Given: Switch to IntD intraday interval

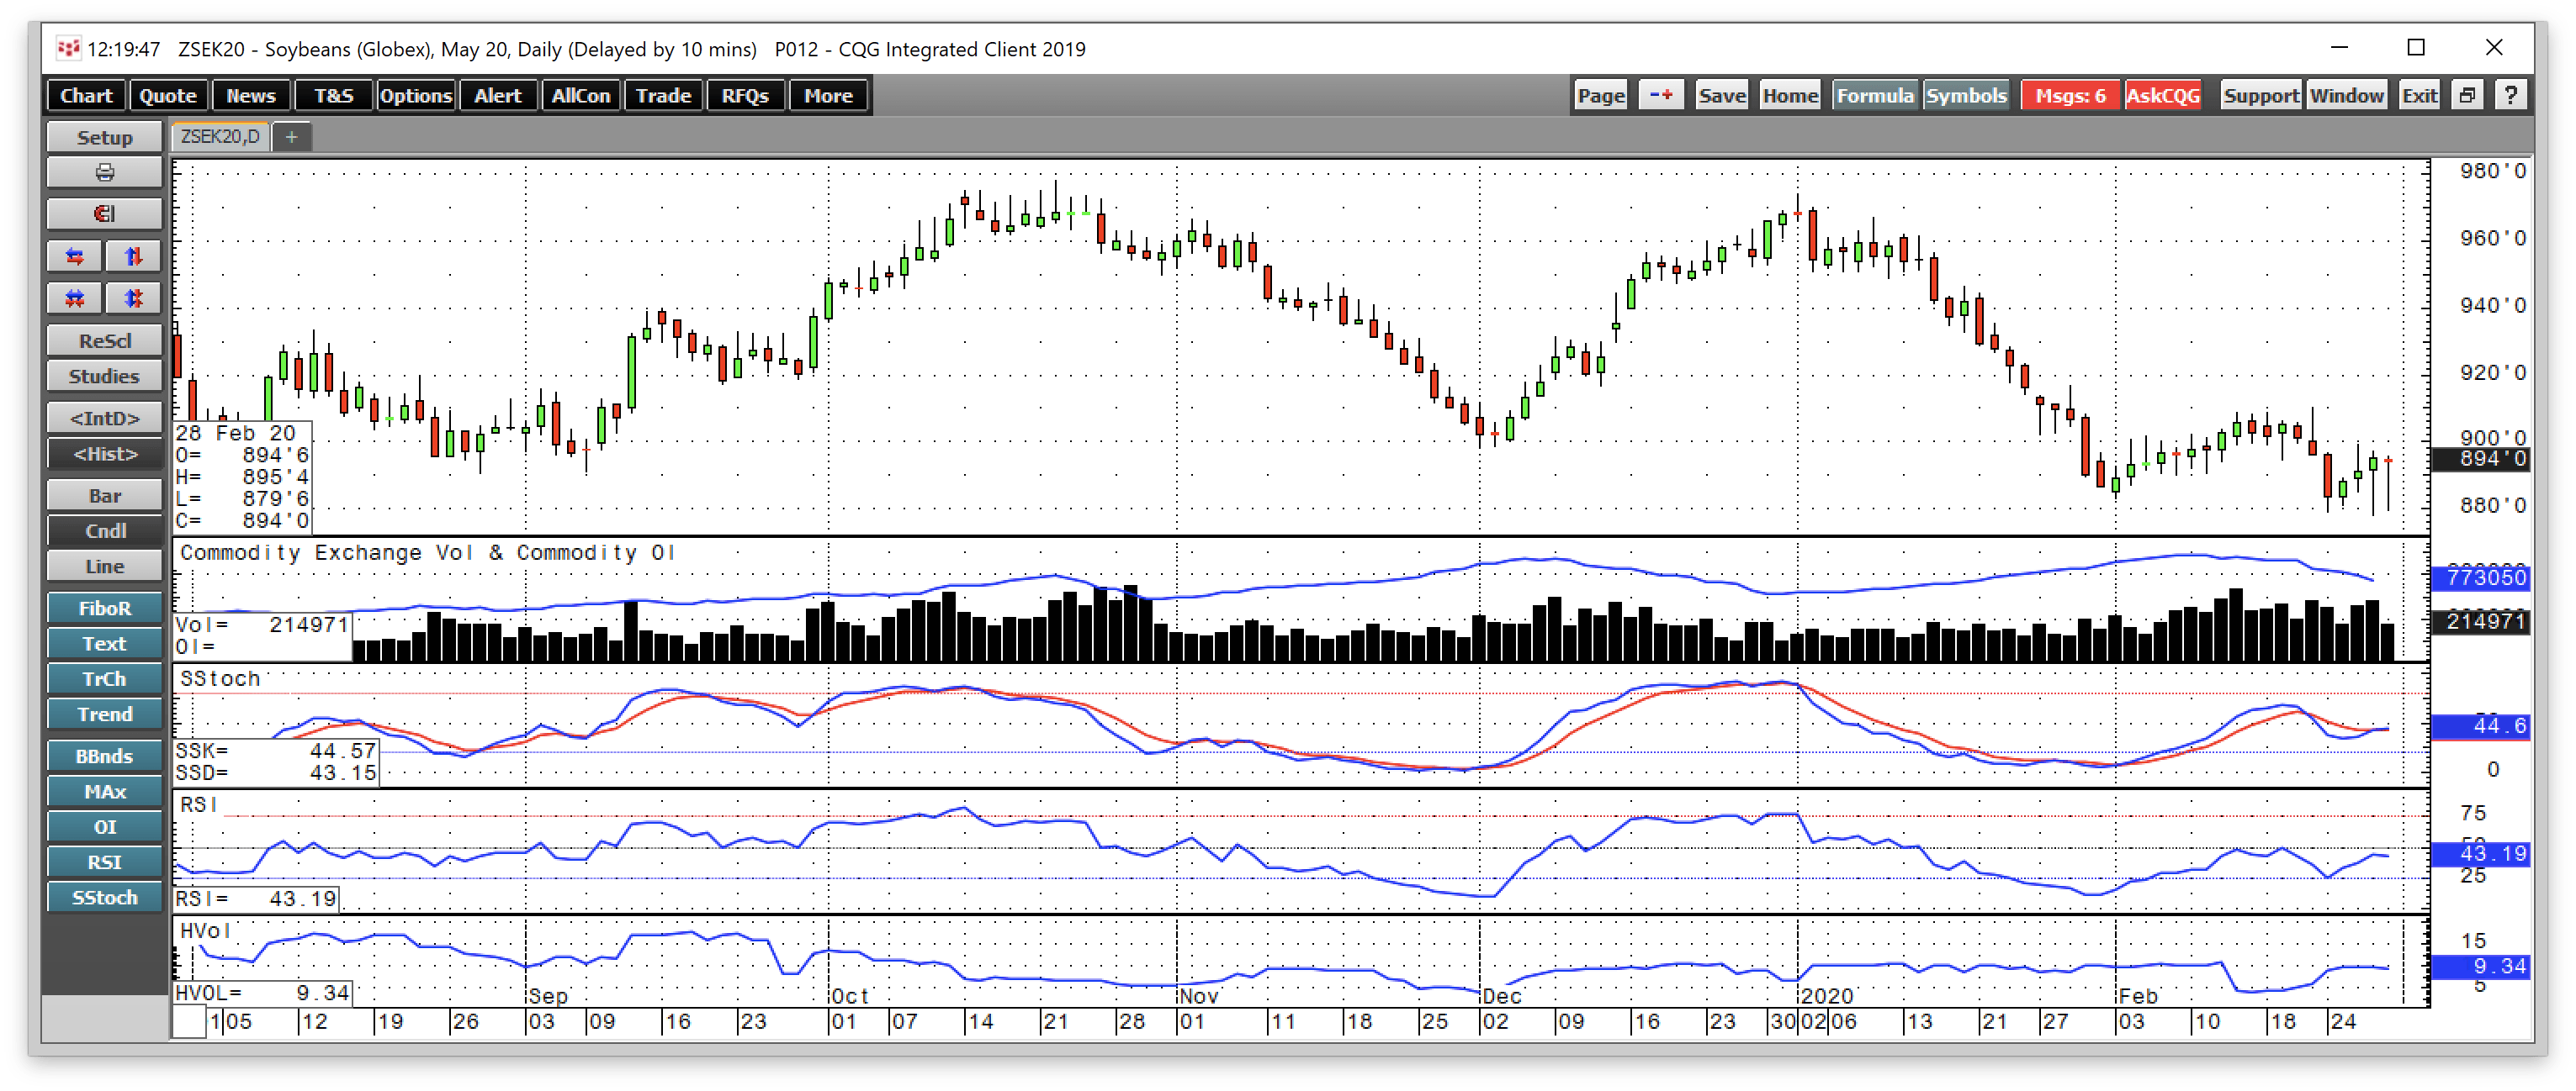Looking at the screenshot, I should point(104,419).
